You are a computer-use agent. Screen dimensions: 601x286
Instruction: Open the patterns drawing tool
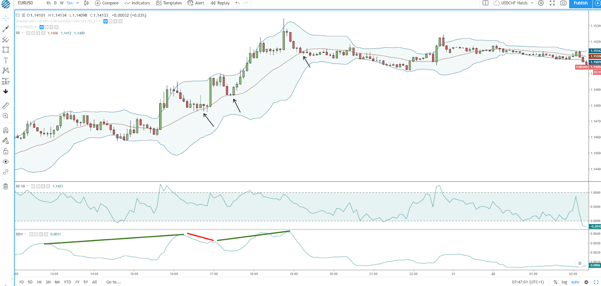tap(6, 70)
